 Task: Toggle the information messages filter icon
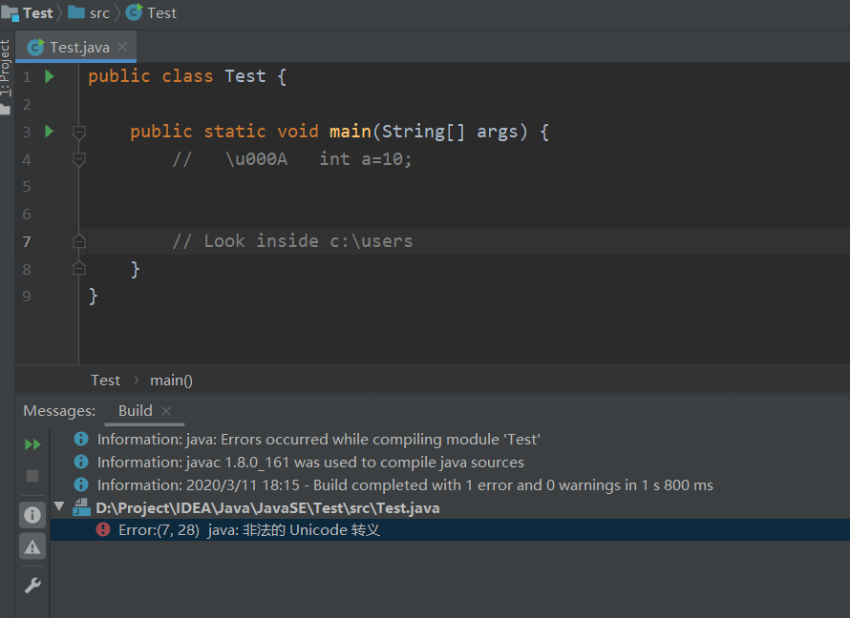click(32, 515)
